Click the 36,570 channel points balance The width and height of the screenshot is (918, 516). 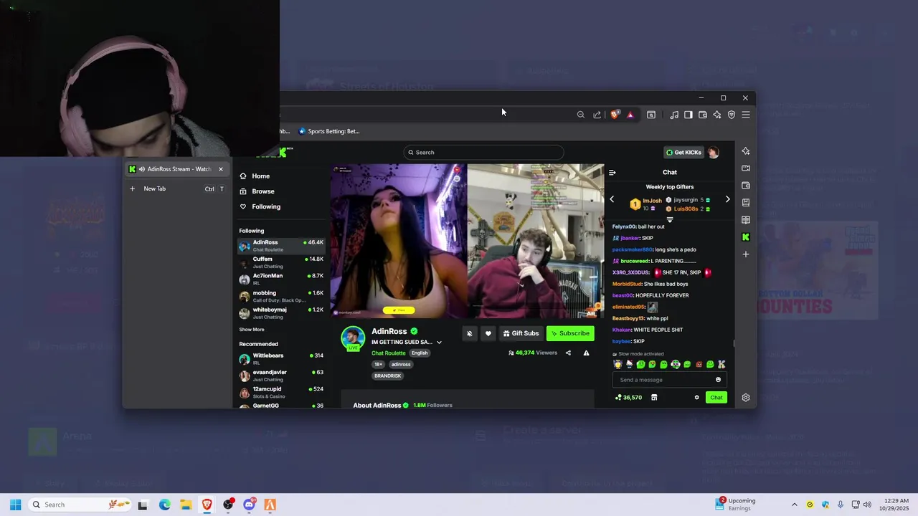click(x=628, y=398)
